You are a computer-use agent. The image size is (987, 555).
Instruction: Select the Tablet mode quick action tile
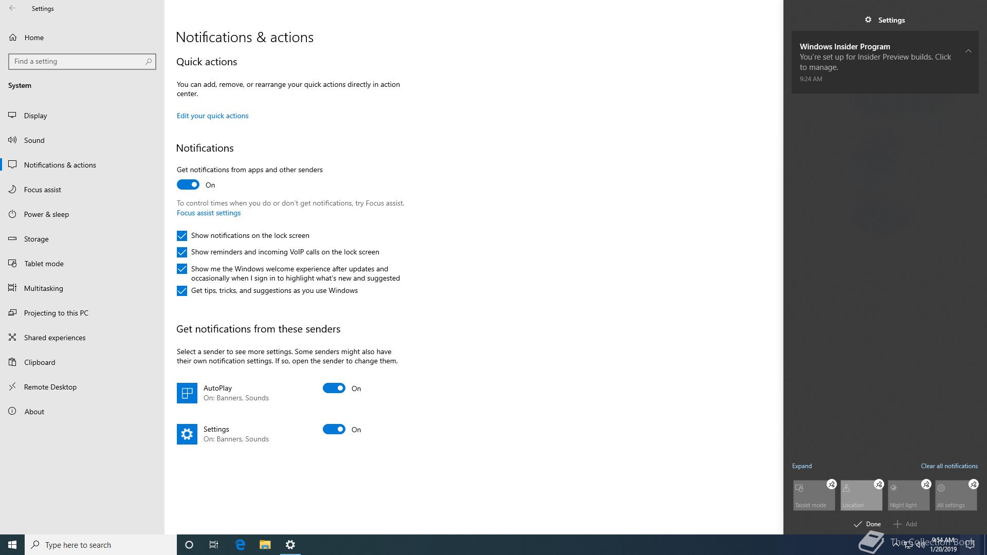click(x=814, y=495)
